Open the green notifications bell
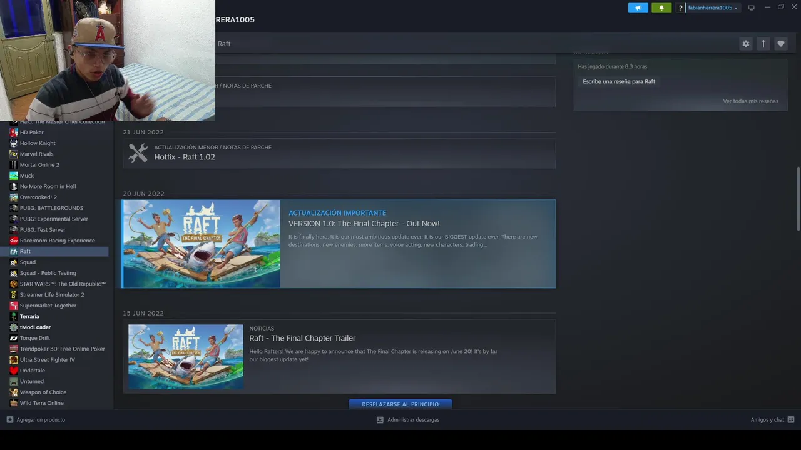 tap(661, 8)
